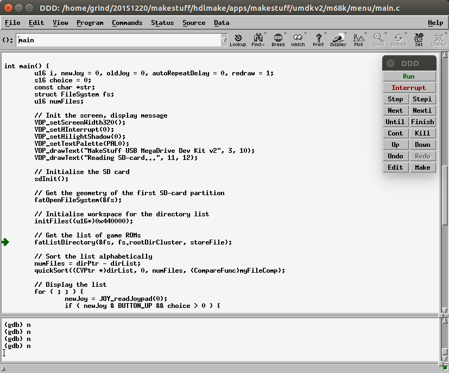Click the green execution arrow in the margin
Image resolution: width=449 pixels, height=373 pixels.
tap(5, 242)
